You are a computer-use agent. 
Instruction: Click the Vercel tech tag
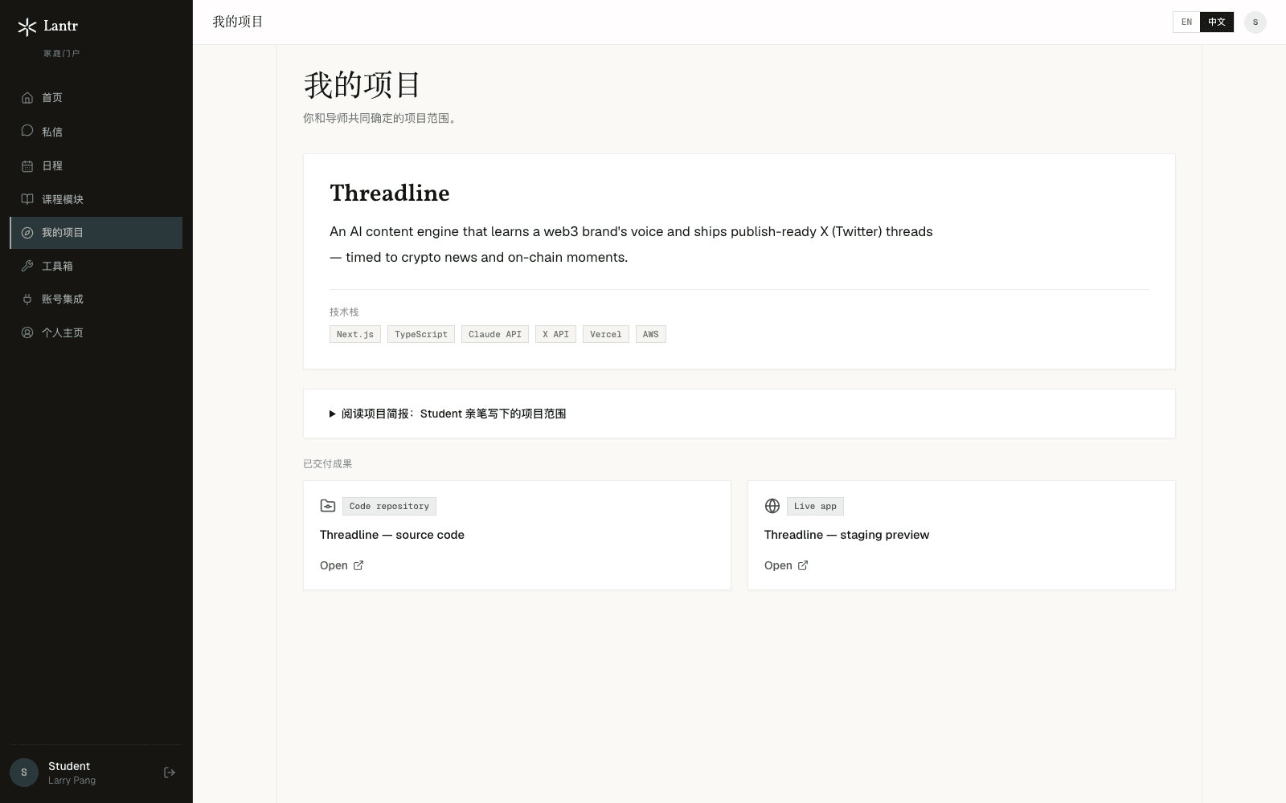tap(606, 334)
